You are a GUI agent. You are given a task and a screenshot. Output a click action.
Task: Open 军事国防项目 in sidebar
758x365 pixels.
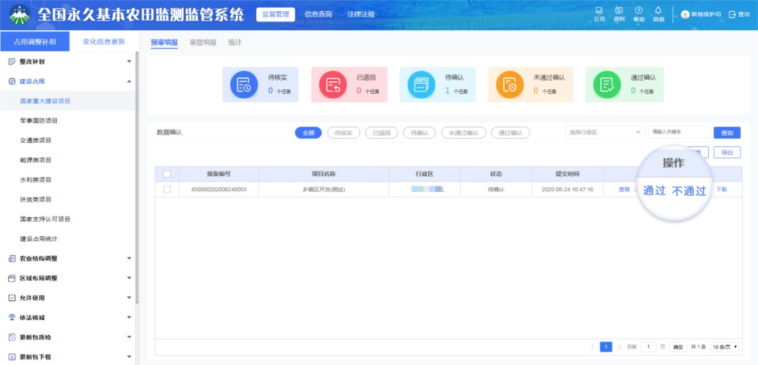click(x=39, y=120)
